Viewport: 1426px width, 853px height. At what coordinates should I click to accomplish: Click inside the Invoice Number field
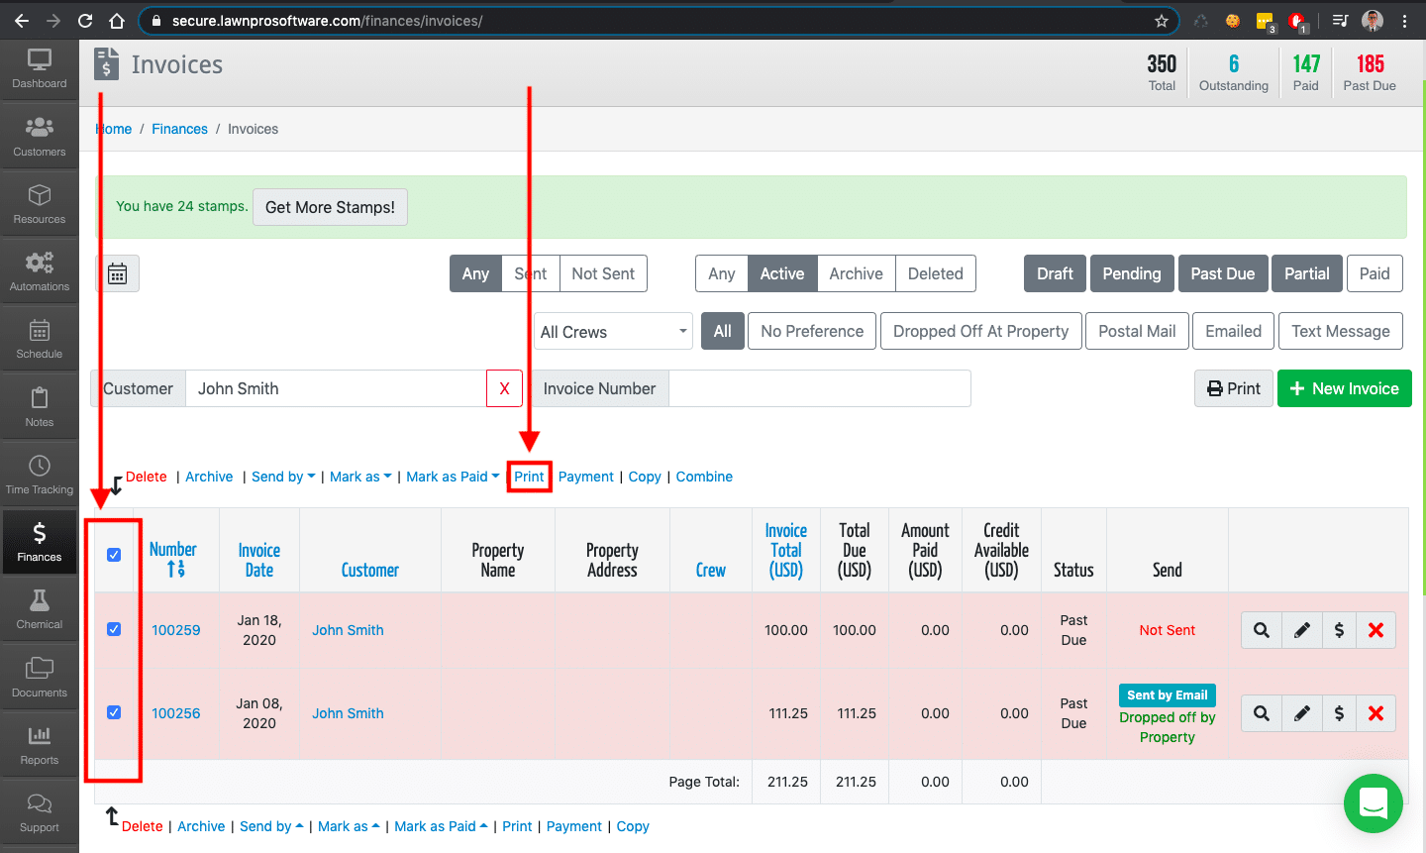[x=820, y=388]
